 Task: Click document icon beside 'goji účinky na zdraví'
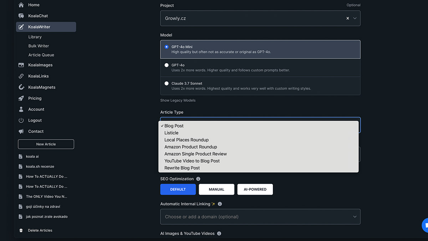[21, 206]
